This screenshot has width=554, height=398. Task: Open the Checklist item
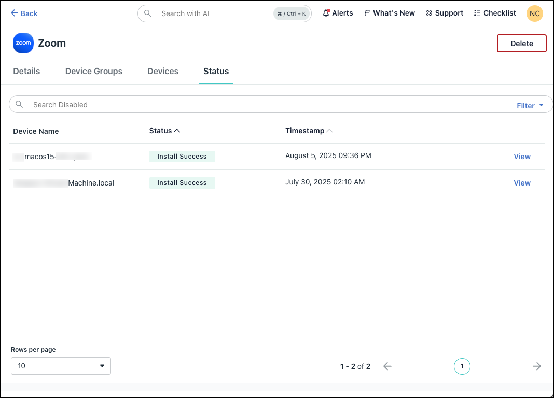point(495,13)
